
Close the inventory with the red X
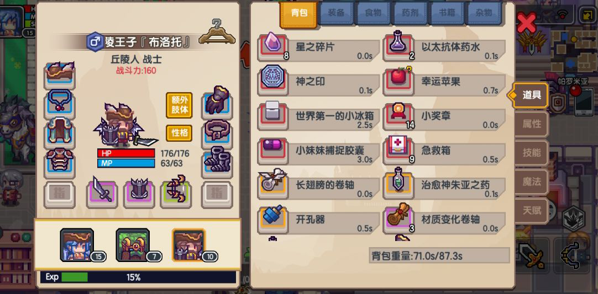[526, 23]
